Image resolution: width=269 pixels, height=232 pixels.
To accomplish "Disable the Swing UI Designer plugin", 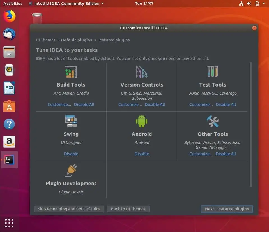I will (71, 154).
